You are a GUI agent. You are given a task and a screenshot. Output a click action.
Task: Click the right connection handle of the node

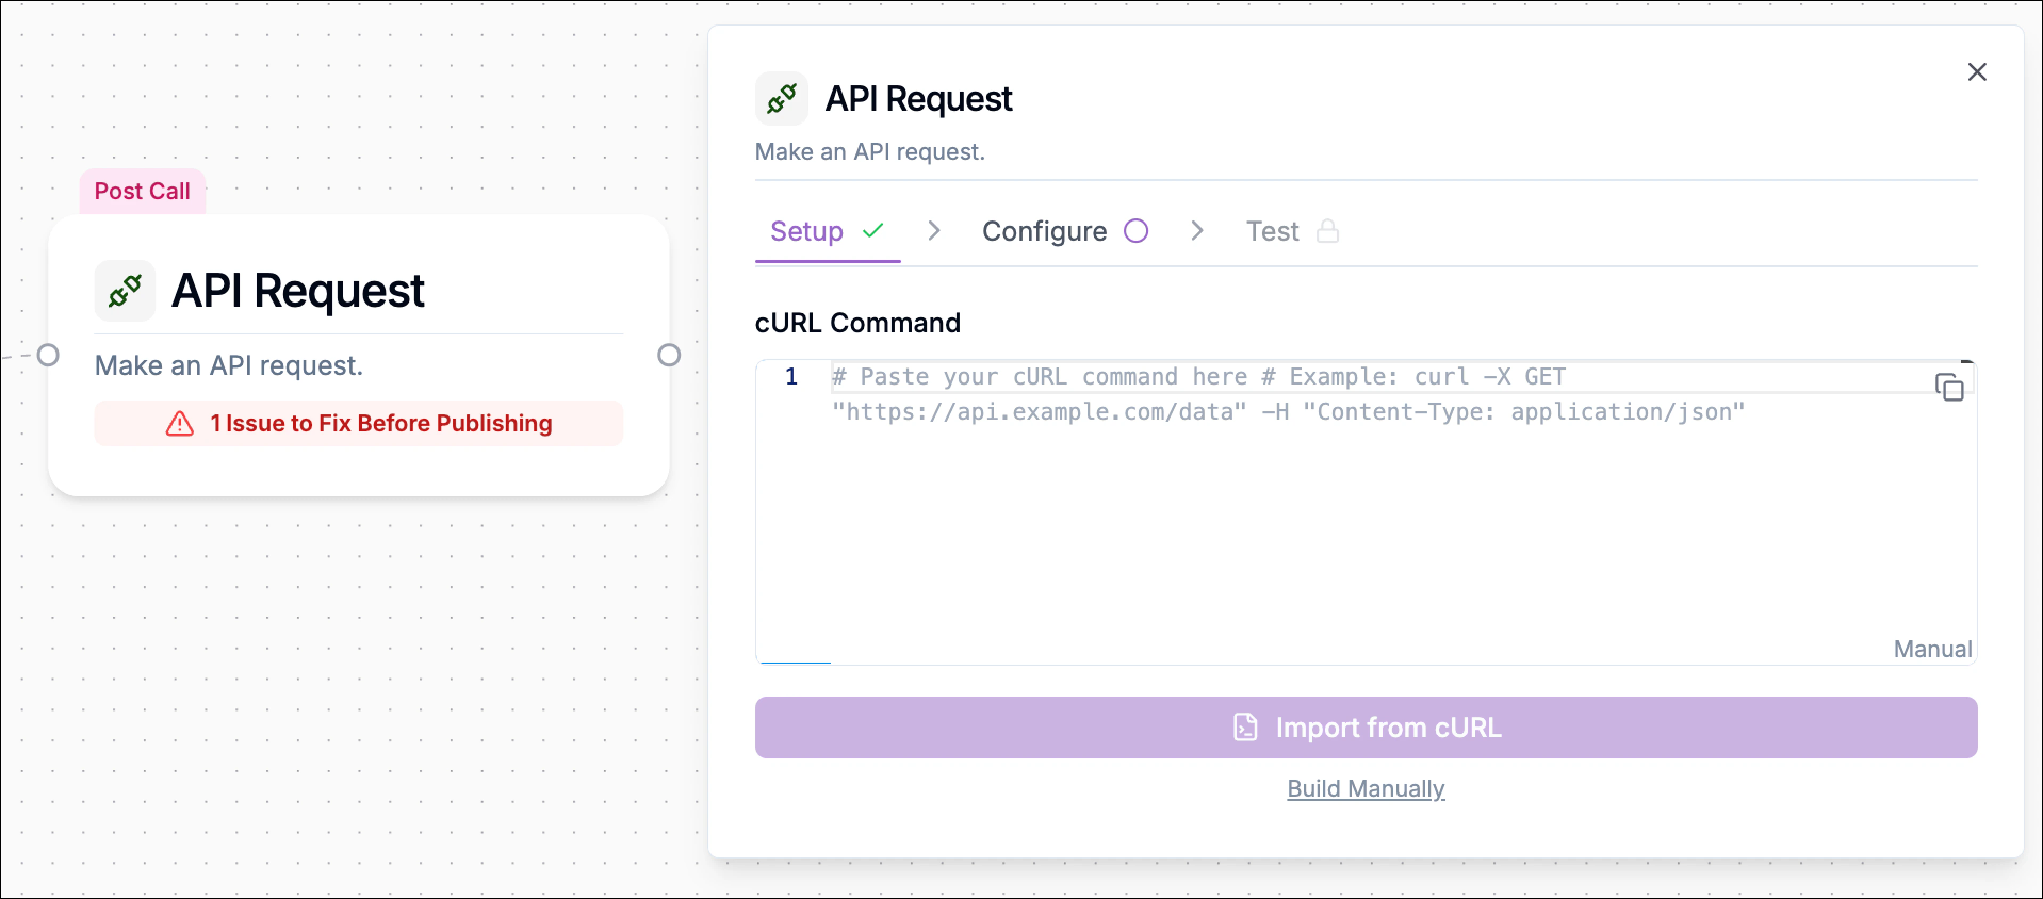click(x=668, y=356)
